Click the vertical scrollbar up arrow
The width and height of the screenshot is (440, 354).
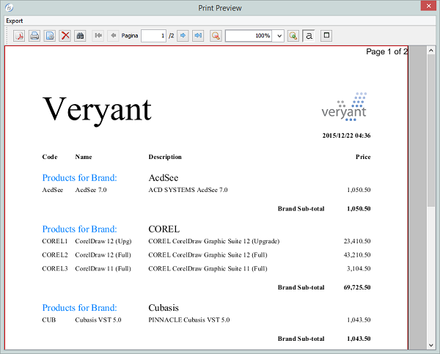pos(432,51)
